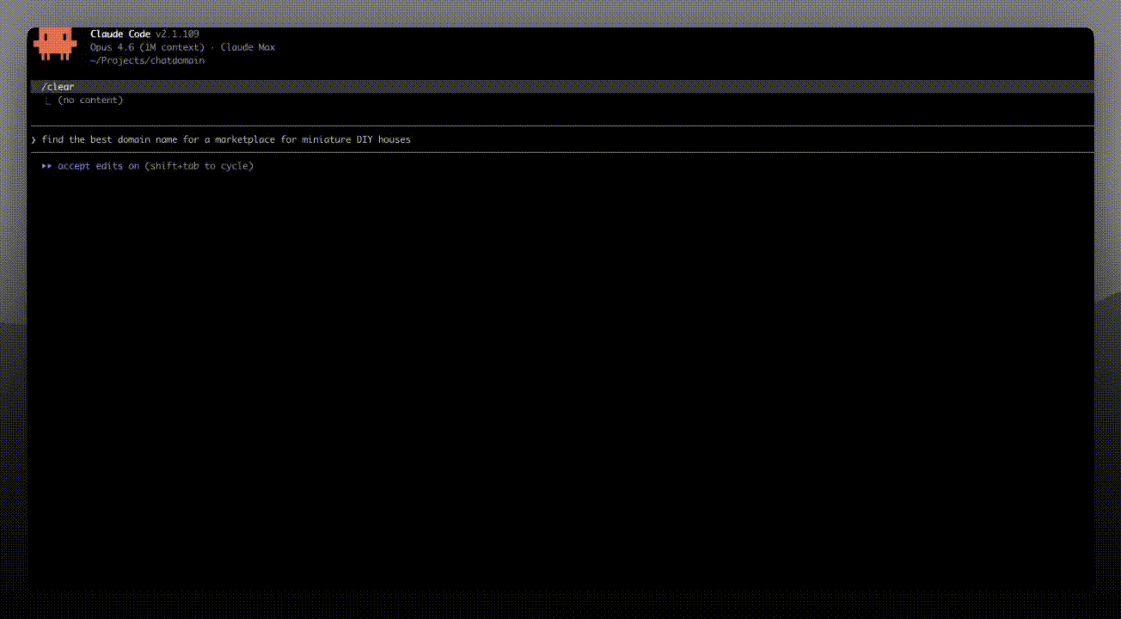Image resolution: width=1121 pixels, height=619 pixels.
Task: Click the orange Claude Code mascot icon
Action: click(55, 44)
